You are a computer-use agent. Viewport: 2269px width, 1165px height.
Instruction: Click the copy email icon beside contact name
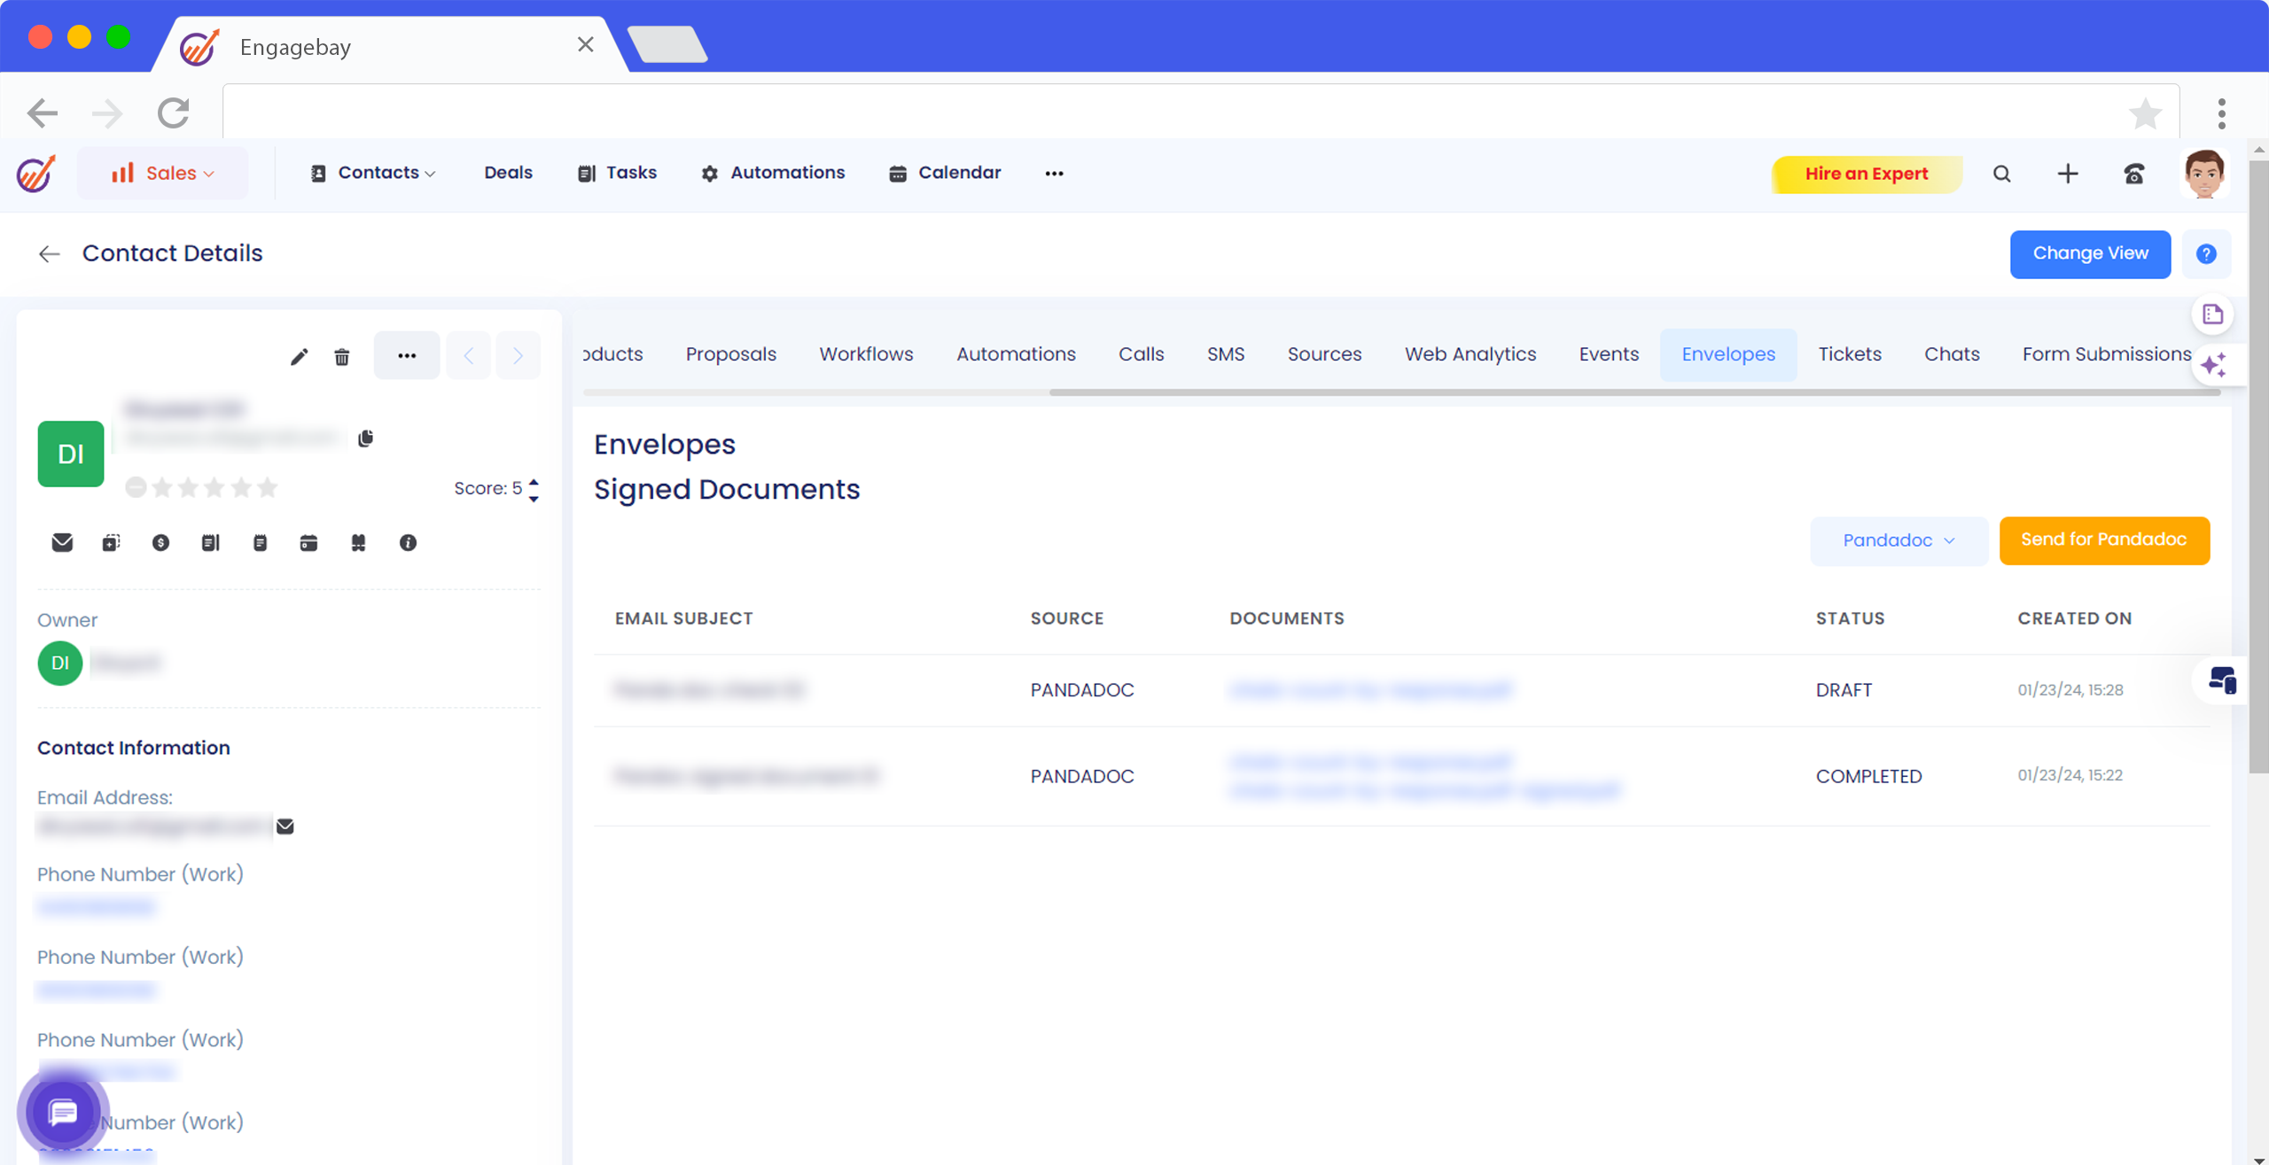[365, 439]
